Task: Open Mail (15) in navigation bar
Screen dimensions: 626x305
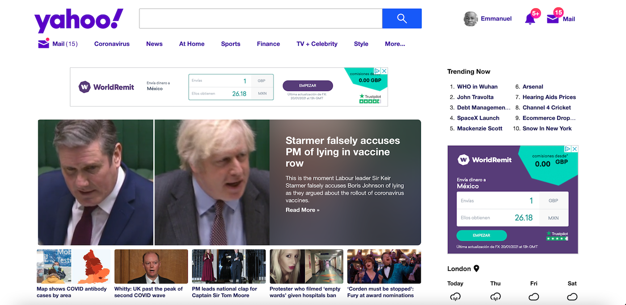Action: pos(65,44)
